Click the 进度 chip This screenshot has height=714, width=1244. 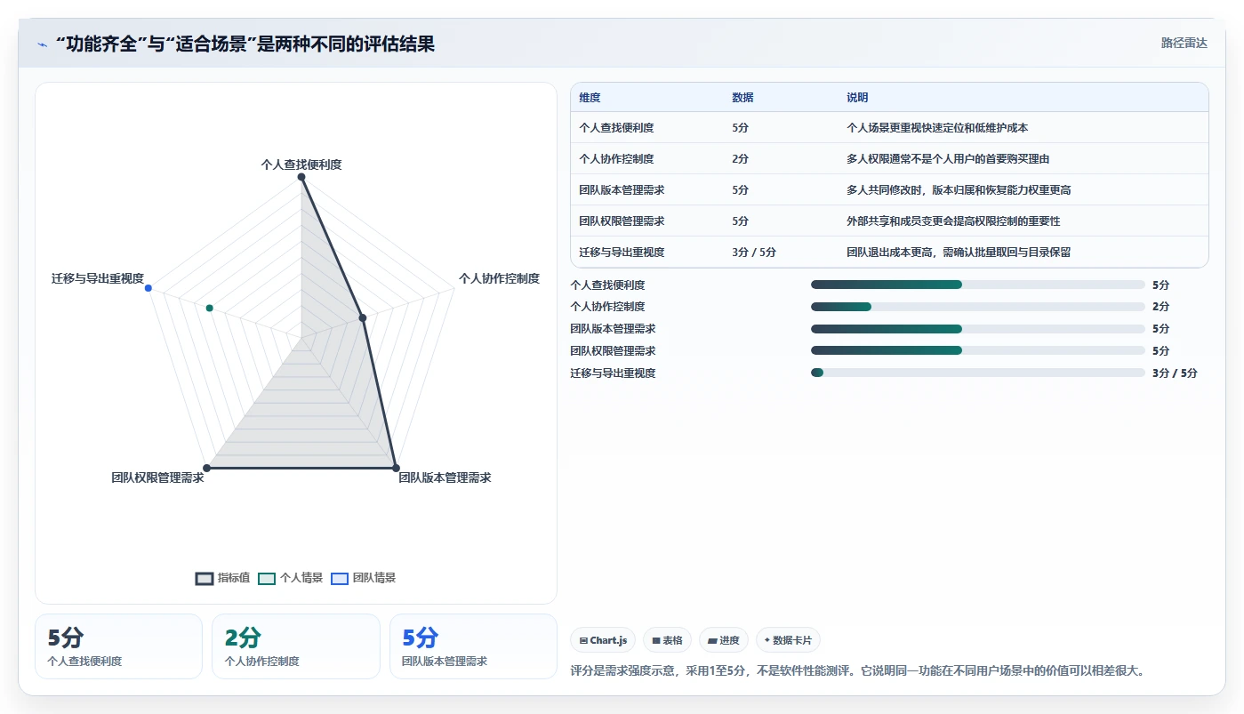724,640
